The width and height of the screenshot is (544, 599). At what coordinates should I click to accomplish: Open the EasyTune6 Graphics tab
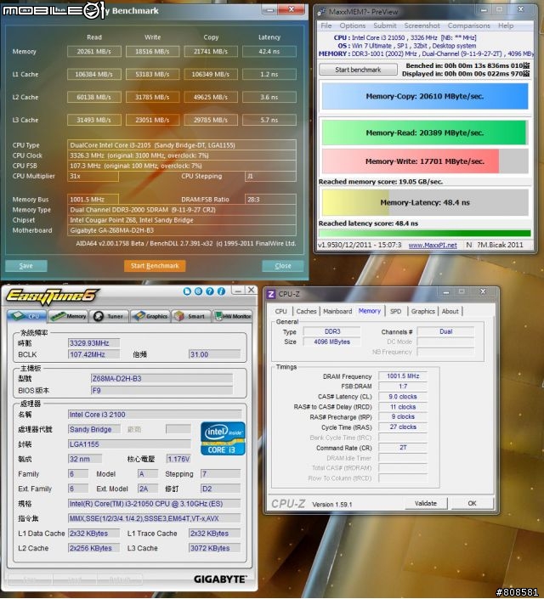point(151,316)
